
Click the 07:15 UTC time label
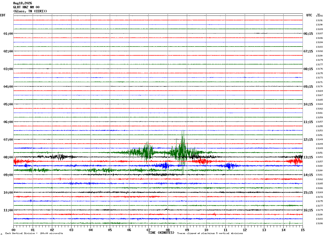coord(308,51)
